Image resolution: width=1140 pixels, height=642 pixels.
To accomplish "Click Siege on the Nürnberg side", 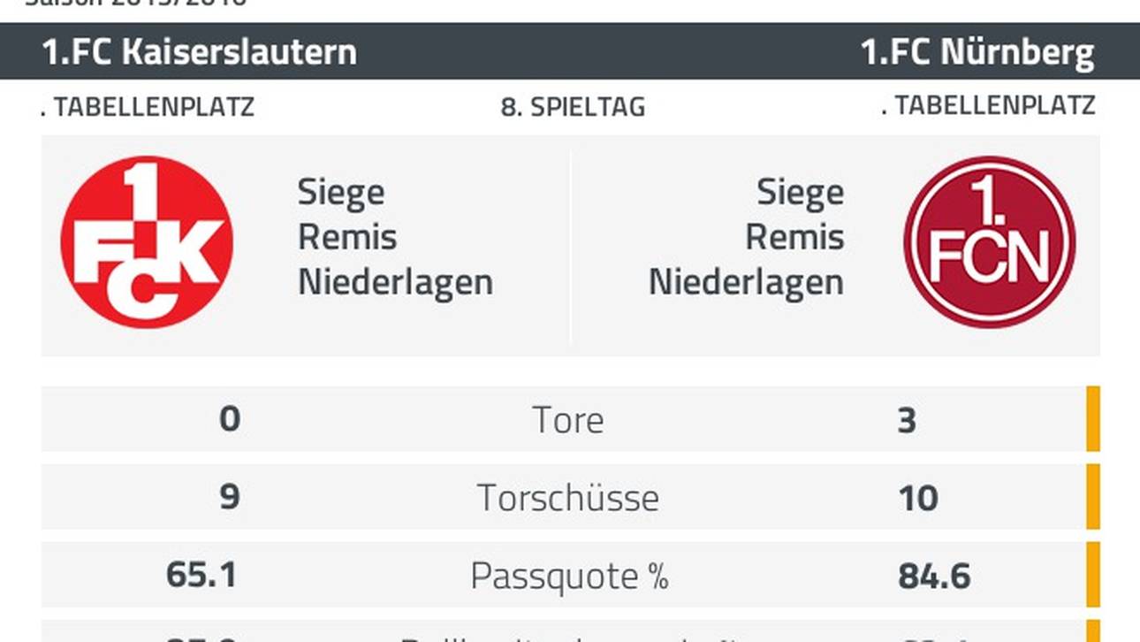I will click(800, 192).
